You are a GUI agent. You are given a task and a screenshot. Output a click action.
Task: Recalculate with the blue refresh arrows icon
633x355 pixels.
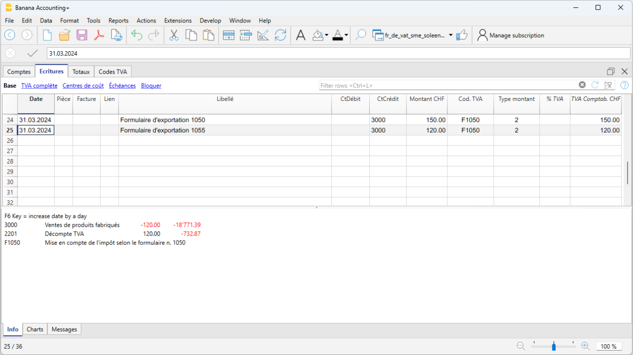click(x=280, y=35)
